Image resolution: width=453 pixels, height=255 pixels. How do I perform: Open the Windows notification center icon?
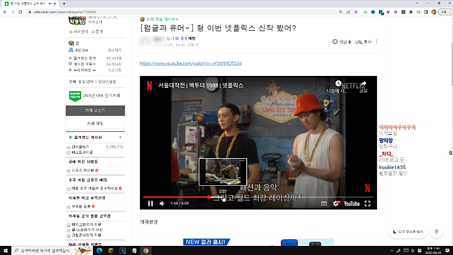click(447, 250)
